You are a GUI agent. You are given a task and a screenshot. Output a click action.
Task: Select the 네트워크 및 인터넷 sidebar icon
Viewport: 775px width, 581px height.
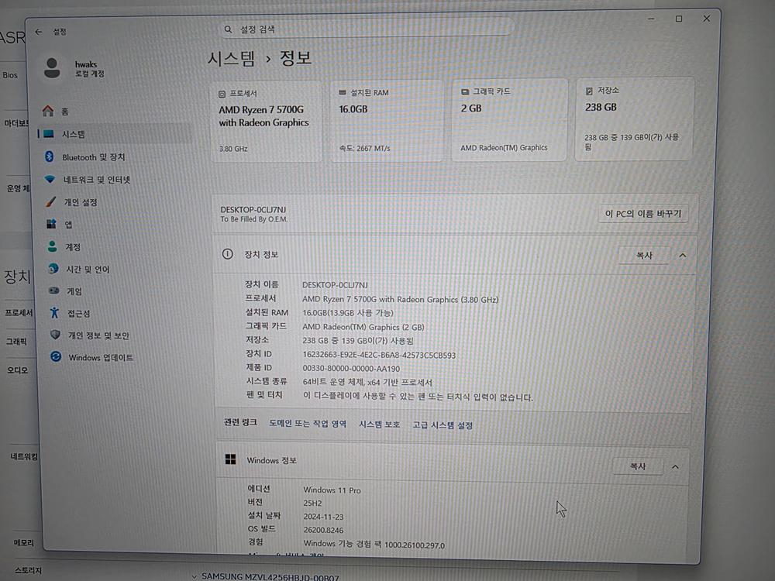pos(48,180)
